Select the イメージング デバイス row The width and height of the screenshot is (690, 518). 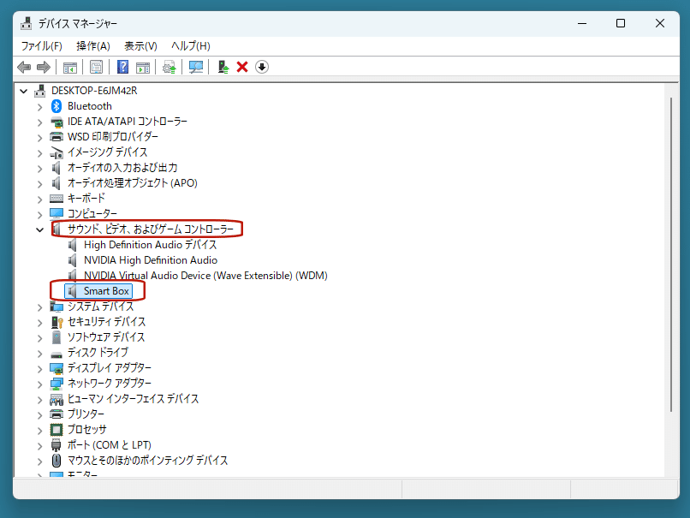coord(107,152)
